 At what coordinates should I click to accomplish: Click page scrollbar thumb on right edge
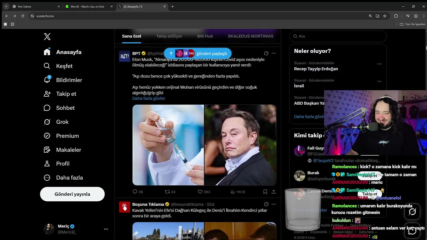426,48
